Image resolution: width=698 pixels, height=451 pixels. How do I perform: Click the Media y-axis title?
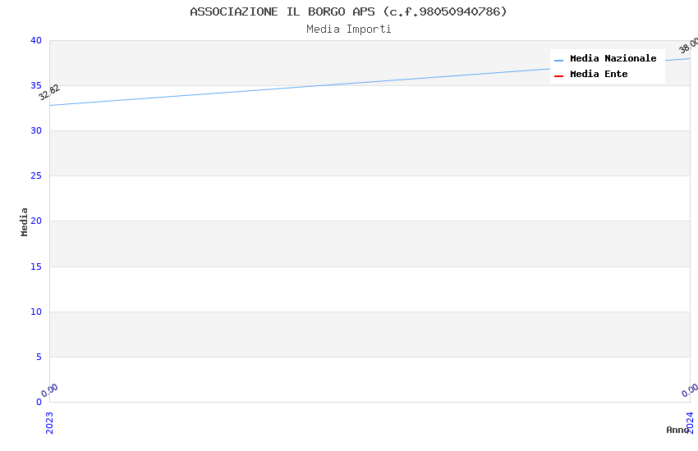point(24,221)
